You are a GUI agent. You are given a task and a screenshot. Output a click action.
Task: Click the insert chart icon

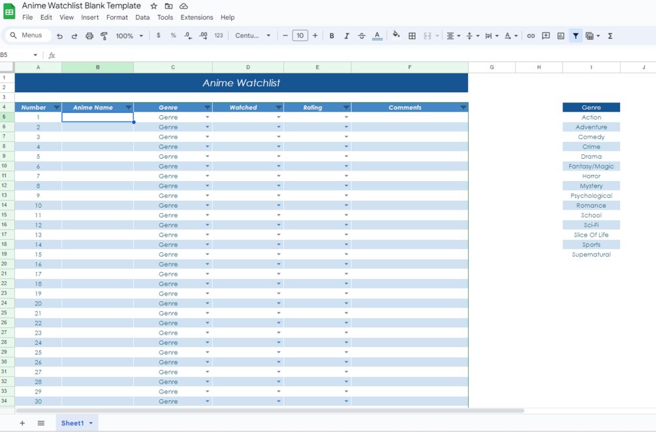tap(561, 36)
